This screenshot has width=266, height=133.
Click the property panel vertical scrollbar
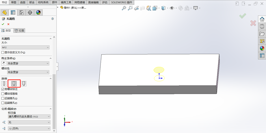54,101
